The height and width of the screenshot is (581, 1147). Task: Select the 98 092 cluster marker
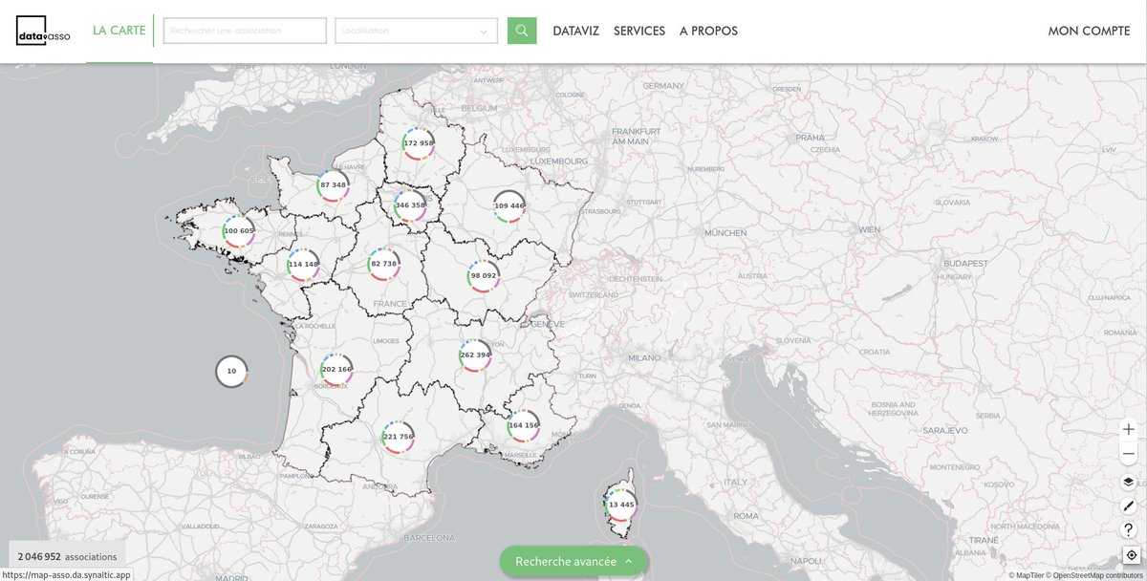tap(483, 275)
